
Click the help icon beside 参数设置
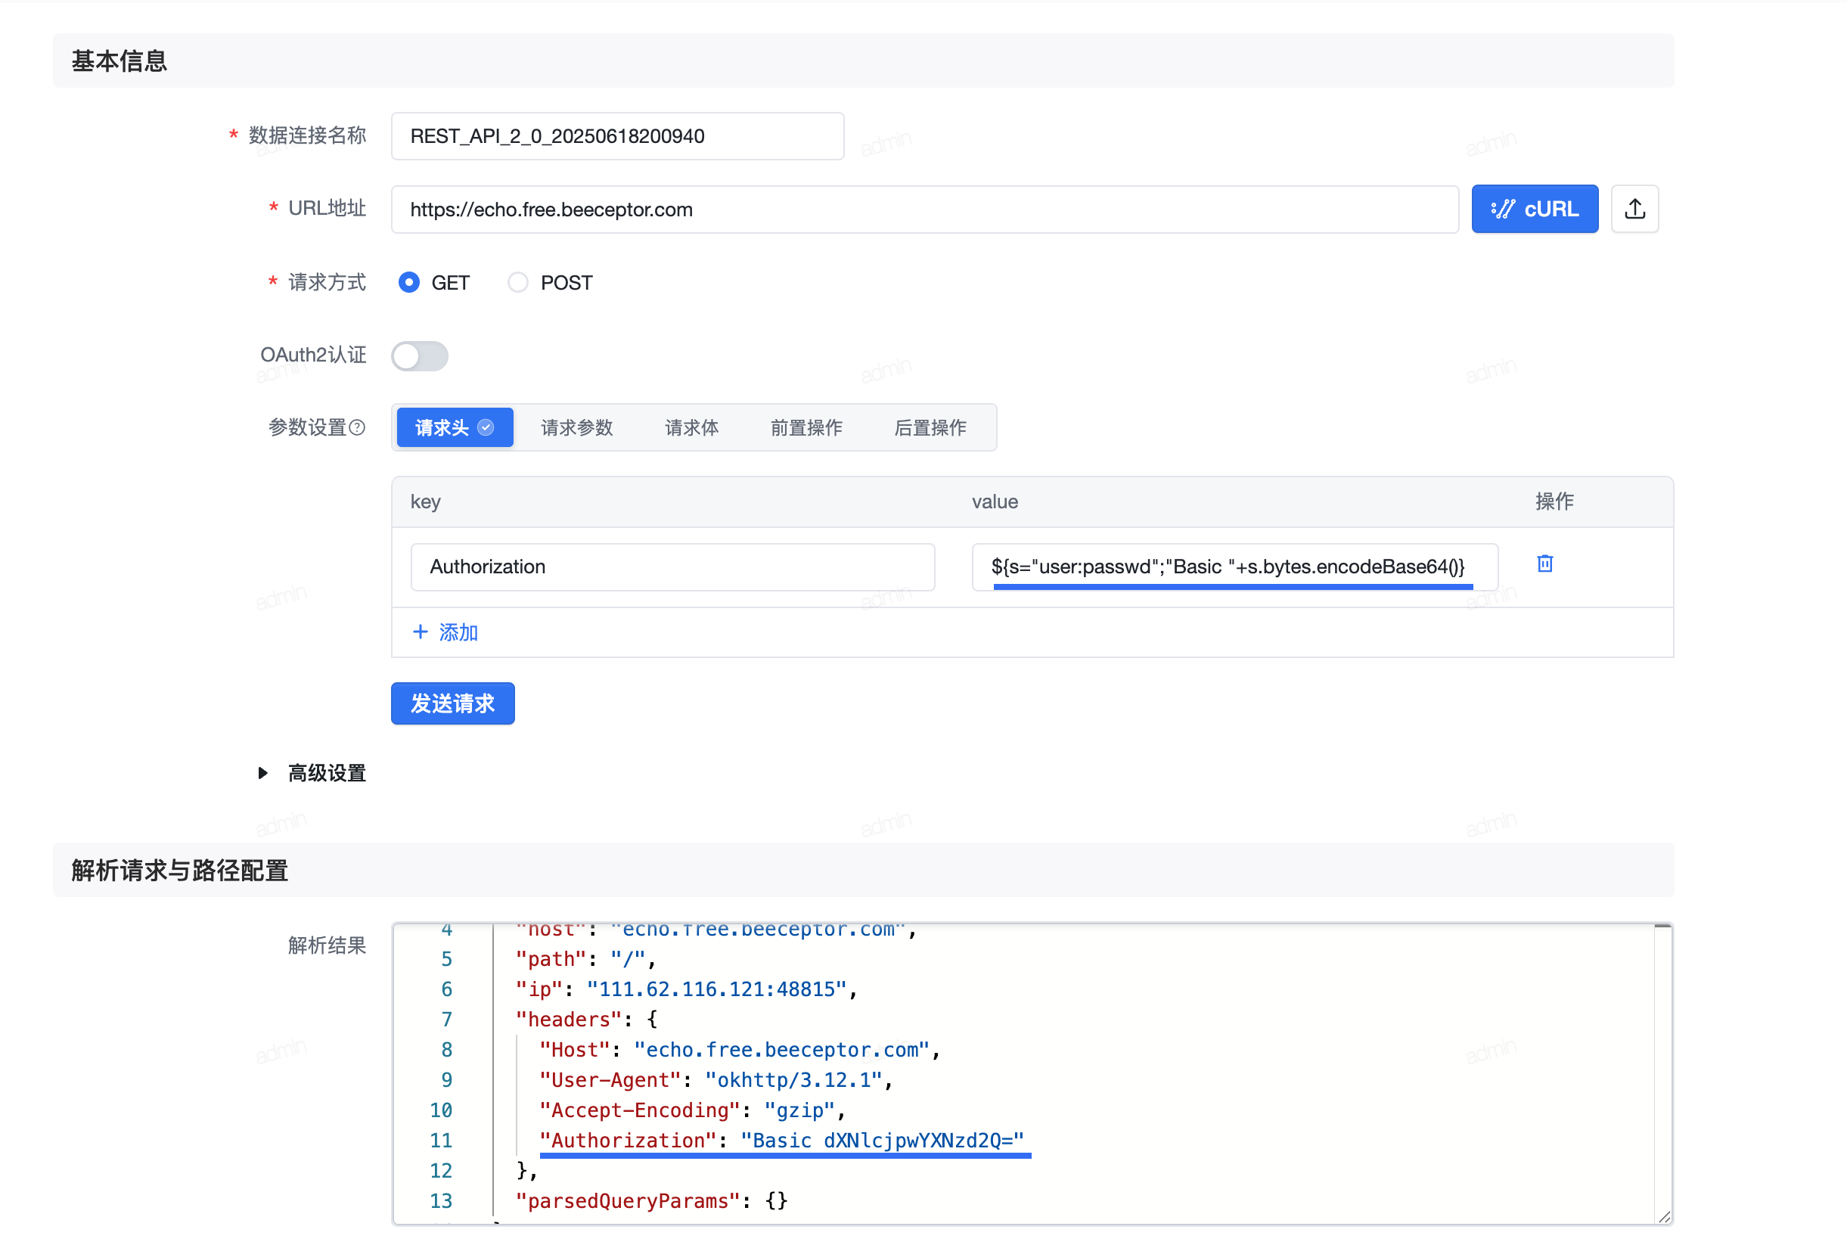pos(358,427)
